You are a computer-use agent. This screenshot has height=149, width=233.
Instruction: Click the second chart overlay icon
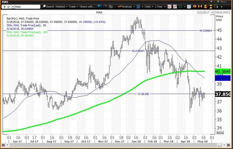point(175,7)
